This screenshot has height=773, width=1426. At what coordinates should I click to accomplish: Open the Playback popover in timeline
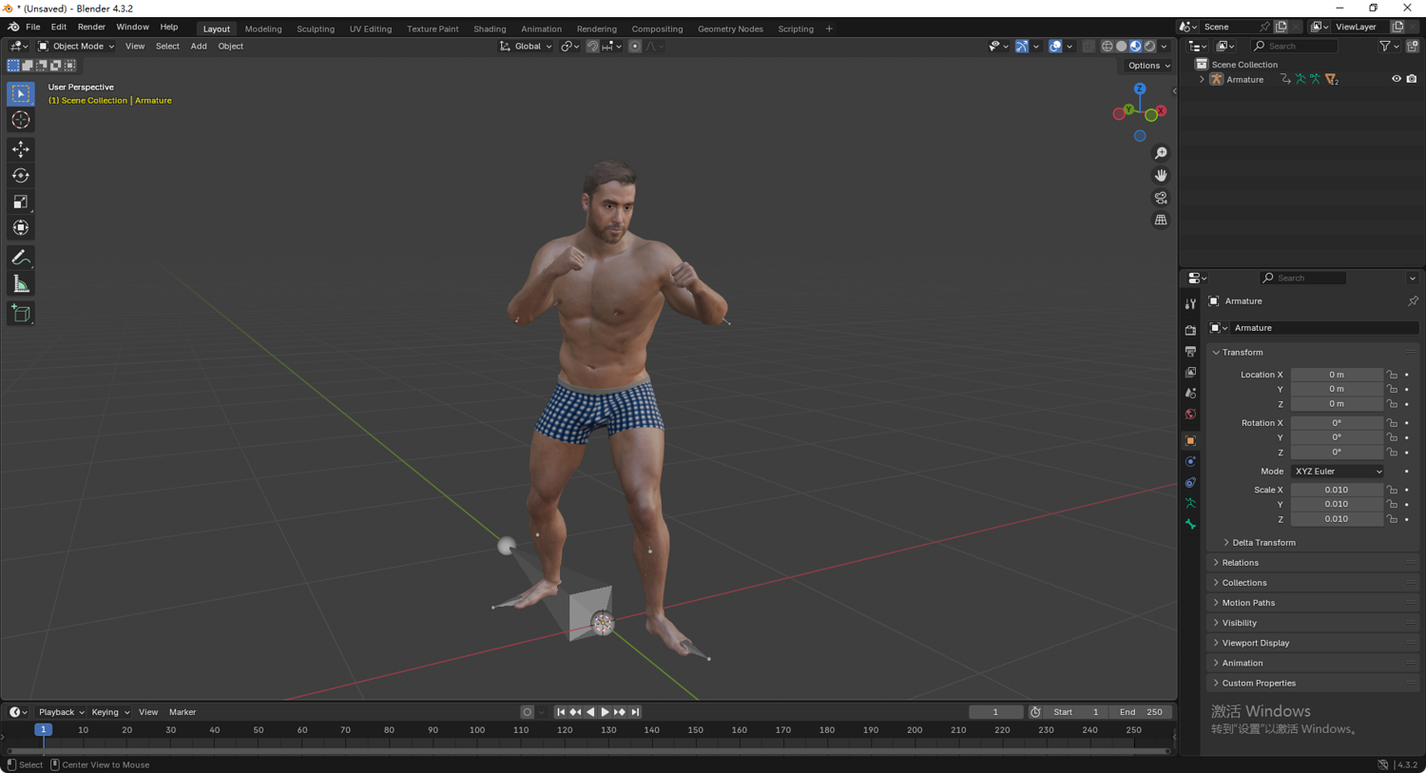pyautogui.click(x=61, y=712)
